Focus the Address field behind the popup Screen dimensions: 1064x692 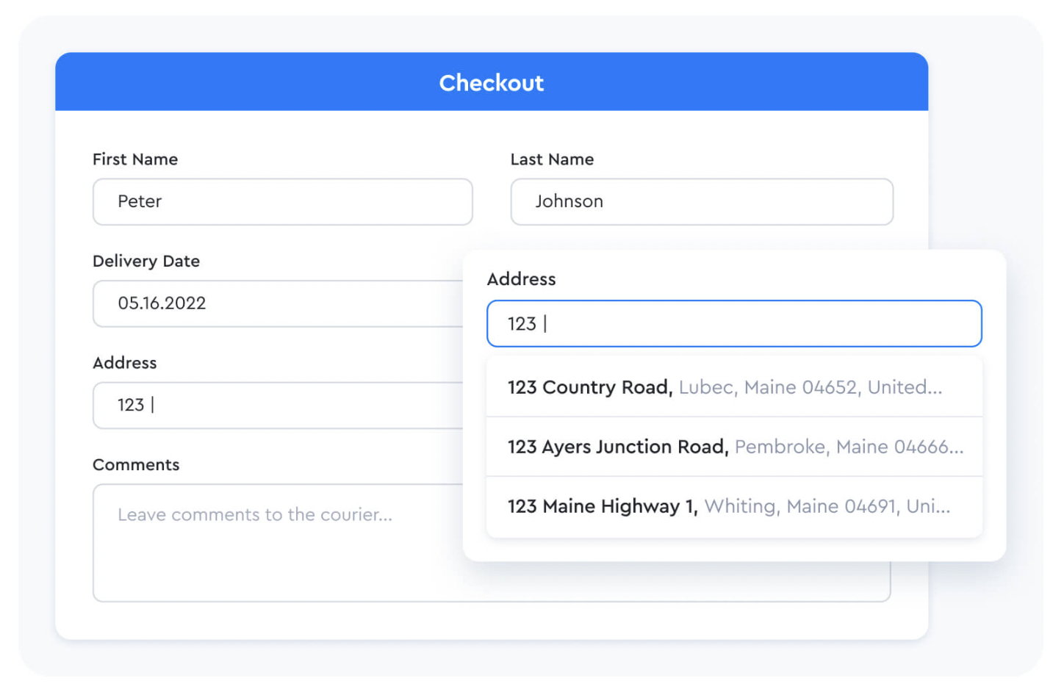(278, 405)
